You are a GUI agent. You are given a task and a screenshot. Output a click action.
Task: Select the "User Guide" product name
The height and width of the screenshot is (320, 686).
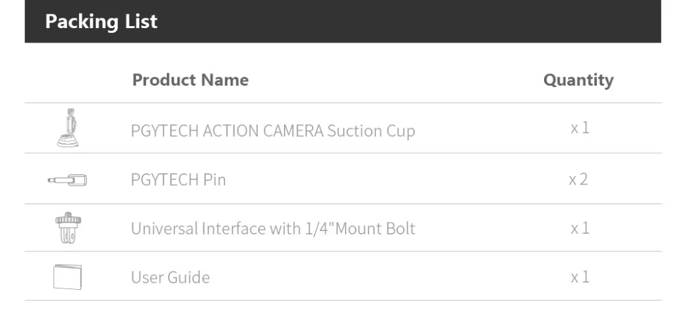(x=170, y=278)
